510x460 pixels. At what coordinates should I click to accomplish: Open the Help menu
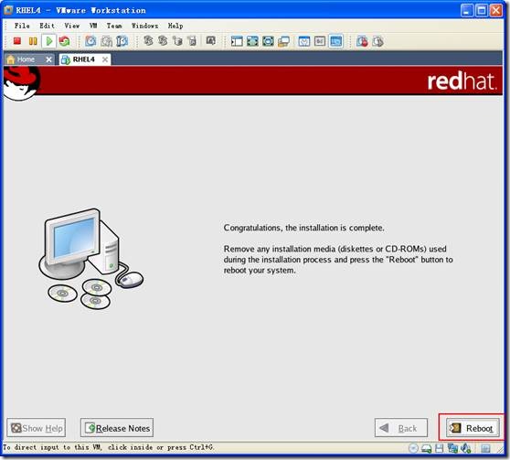pyautogui.click(x=175, y=26)
